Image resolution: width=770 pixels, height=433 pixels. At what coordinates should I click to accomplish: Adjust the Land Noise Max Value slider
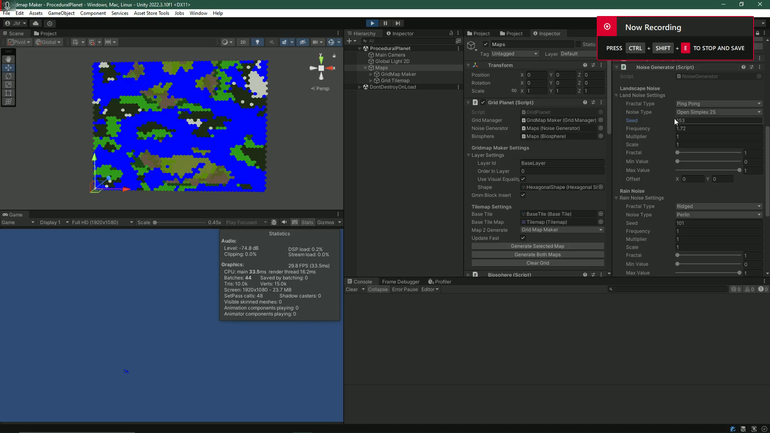[709, 170]
